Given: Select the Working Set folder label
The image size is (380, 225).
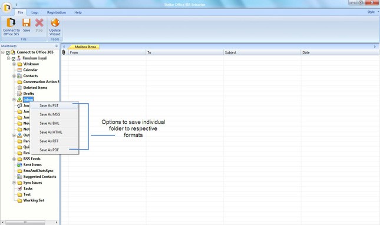Looking at the screenshot, I should pyautogui.click(x=34, y=200).
